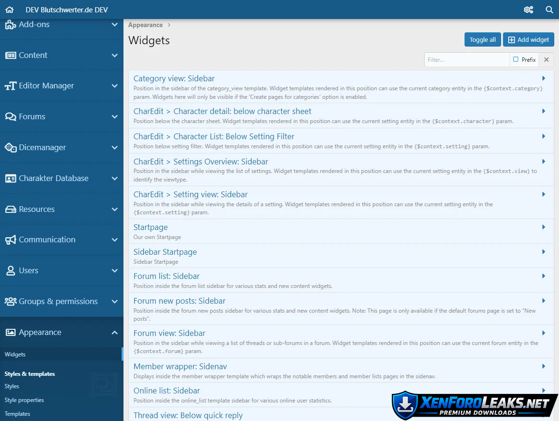Click the Forums speech bubbles icon
Viewport: 559px width, 421px height.
(x=10, y=116)
